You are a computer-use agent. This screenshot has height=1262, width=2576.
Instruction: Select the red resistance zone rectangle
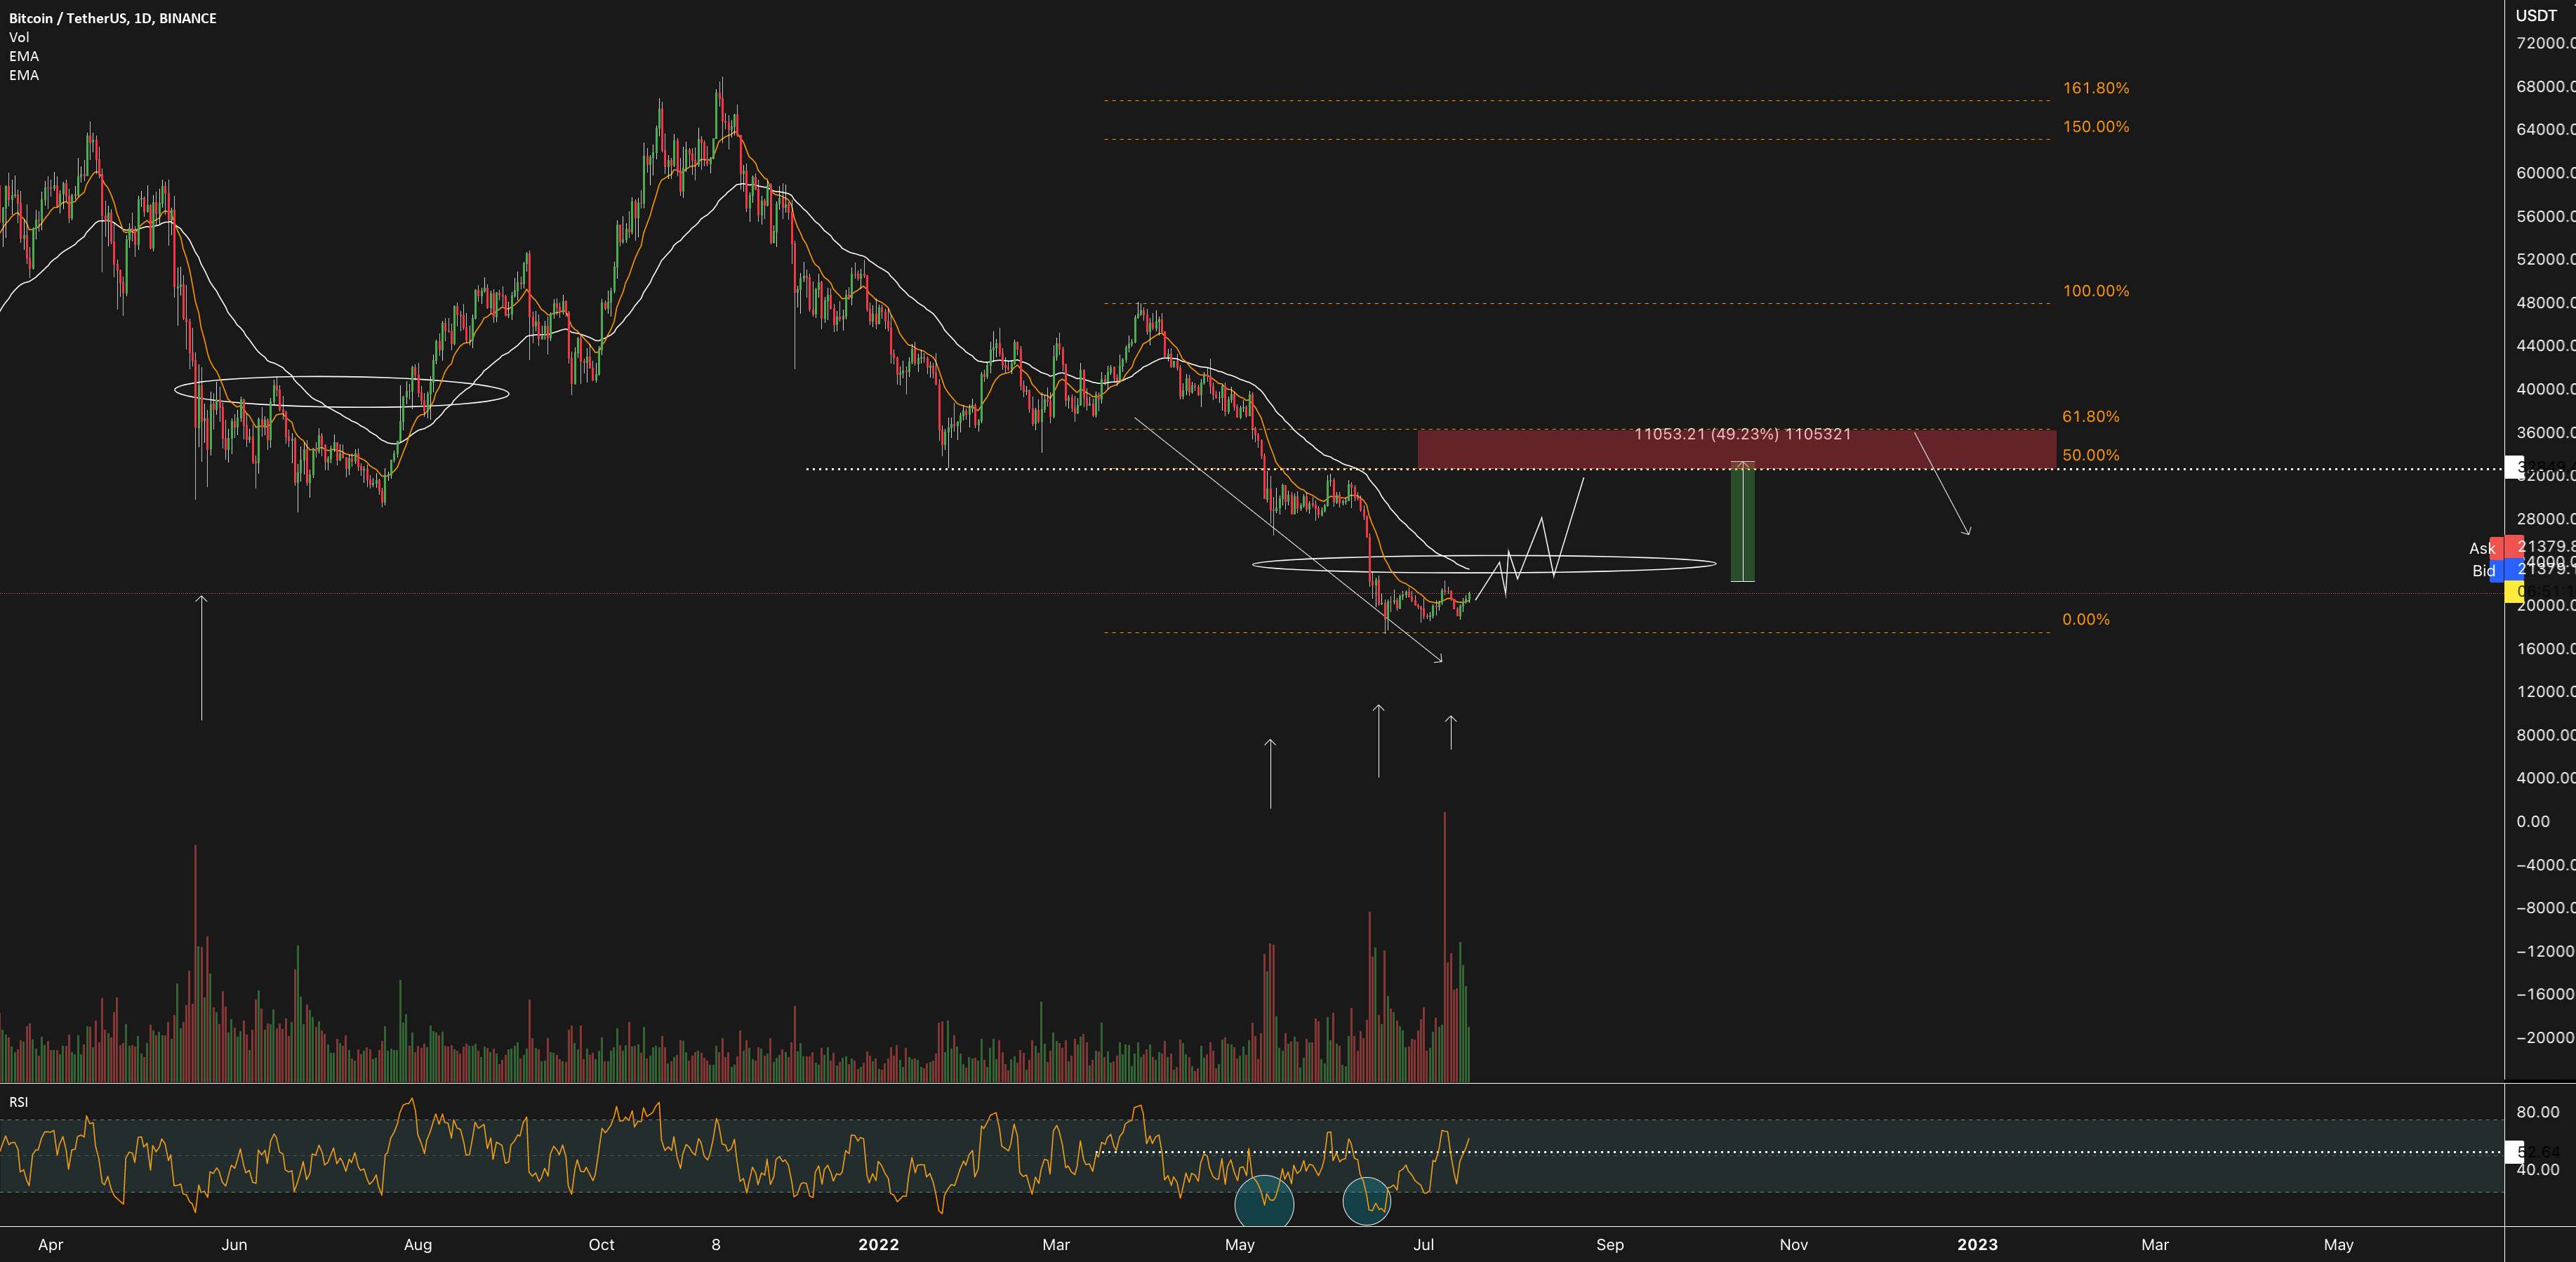tap(1737, 449)
